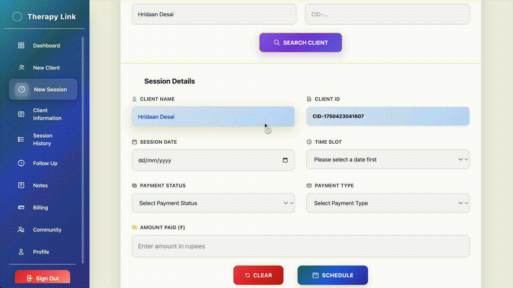Click the Sign Out button
The height and width of the screenshot is (288, 513).
tap(42, 278)
